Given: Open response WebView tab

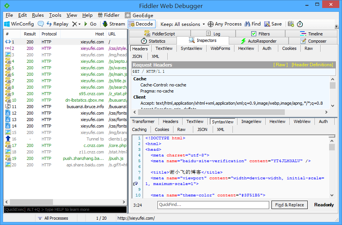Looking at the screenshot, I should [x=302, y=121].
